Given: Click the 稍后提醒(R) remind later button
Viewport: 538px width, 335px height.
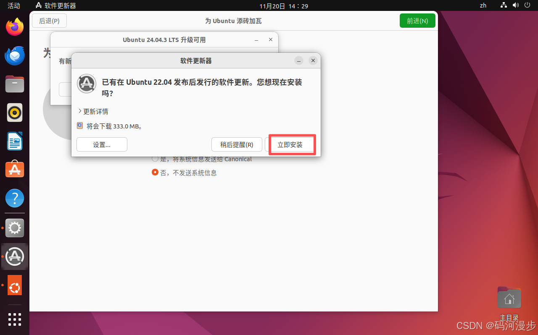Looking at the screenshot, I should coord(237,144).
